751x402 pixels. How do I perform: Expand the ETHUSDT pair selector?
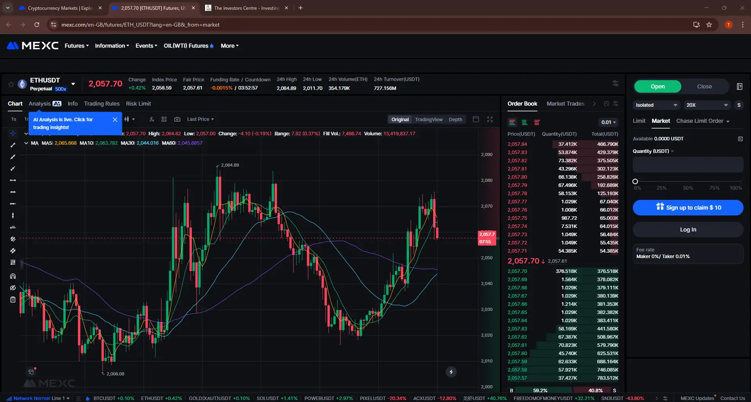coord(73,84)
